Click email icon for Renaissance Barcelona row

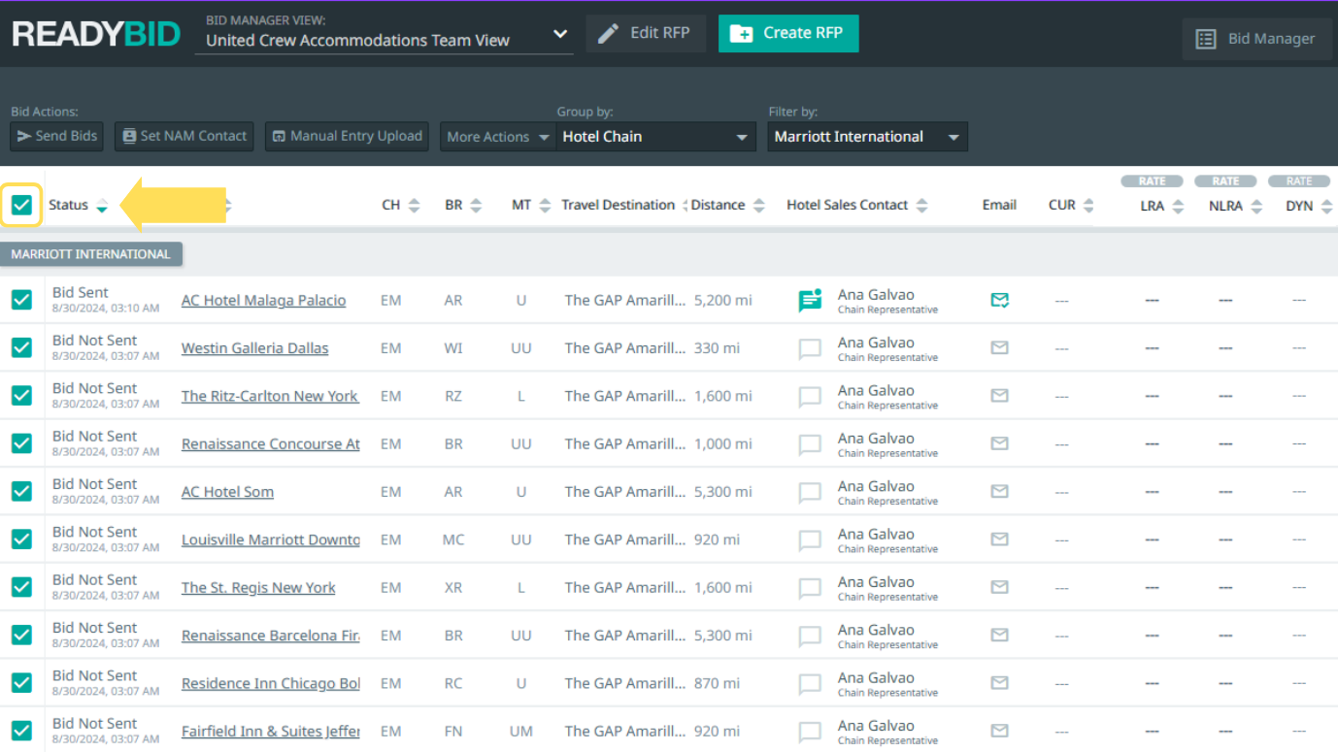pos(999,635)
